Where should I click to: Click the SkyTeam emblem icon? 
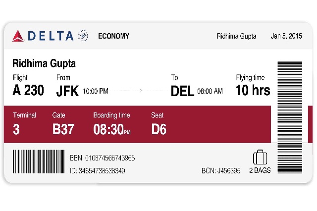[83, 35]
